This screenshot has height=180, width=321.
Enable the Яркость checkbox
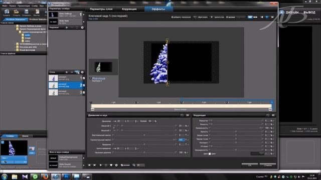click(210, 131)
